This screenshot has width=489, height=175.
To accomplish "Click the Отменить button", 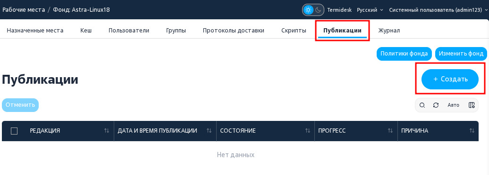I will (x=20, y=105).
